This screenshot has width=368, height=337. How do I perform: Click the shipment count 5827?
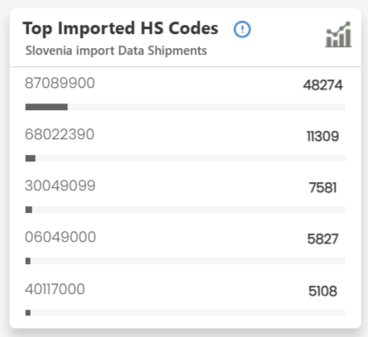click(323, 239)
